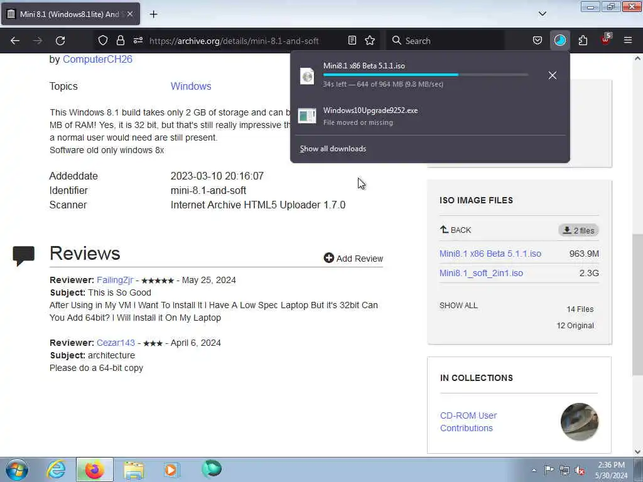Screen dimensions: 643x482
Task: Bookmark this page with the star
Action: coord(370,40)
